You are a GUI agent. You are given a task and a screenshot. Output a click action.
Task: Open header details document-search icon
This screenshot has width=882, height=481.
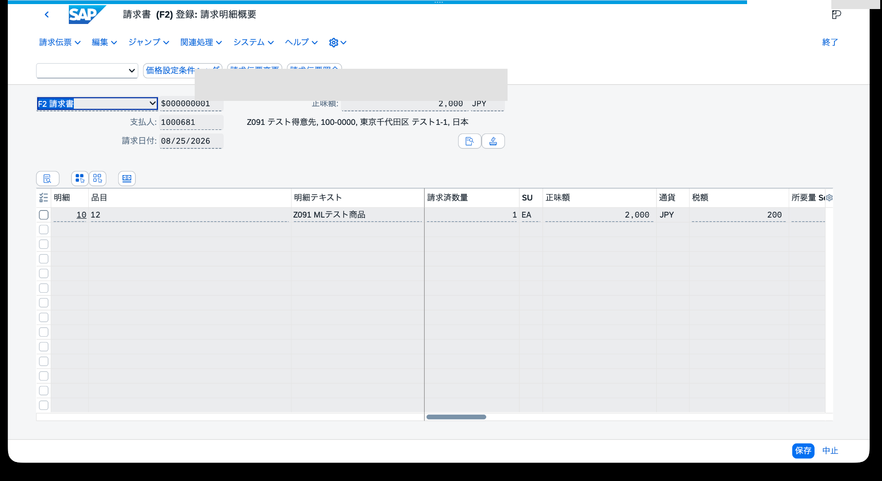coord(470,141)
